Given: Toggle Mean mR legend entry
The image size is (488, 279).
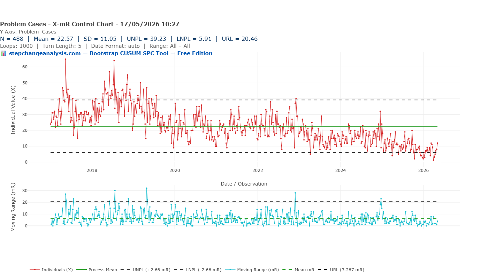Looking at the screenshot, I should point(298,270).
